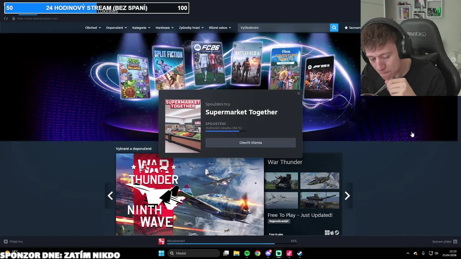Close the Supermarket Together launch dialog
461x259 pixels.
pos(299,94)
